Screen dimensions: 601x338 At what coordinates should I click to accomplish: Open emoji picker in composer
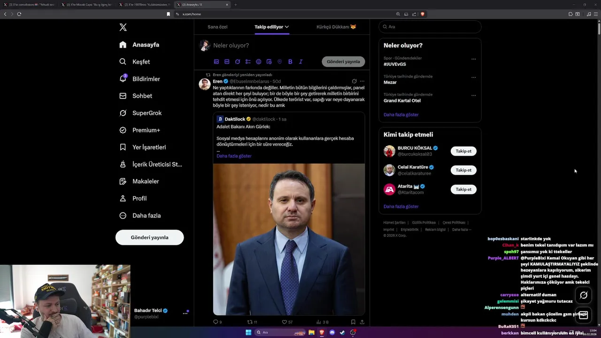point(258,61)
